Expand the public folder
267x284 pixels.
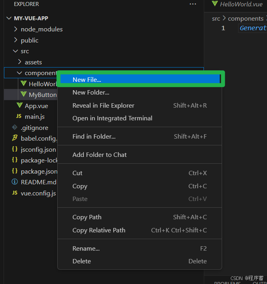pyautogui.click(x=16, y=40)
